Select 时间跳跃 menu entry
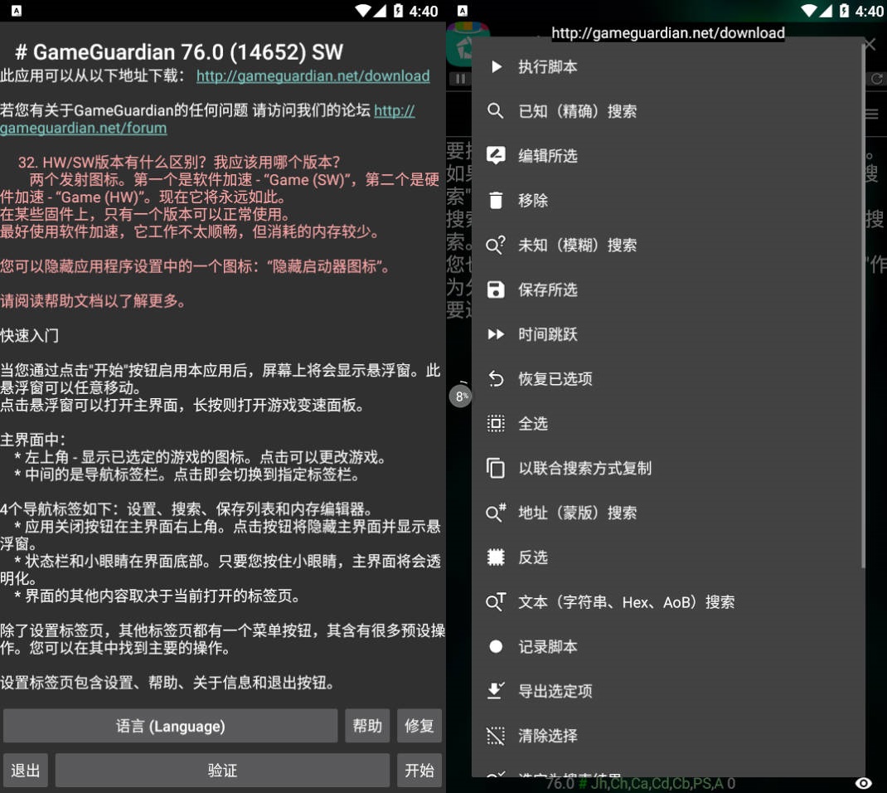The height and width of the screenshot is (793, 887). [x=667, y=334]
